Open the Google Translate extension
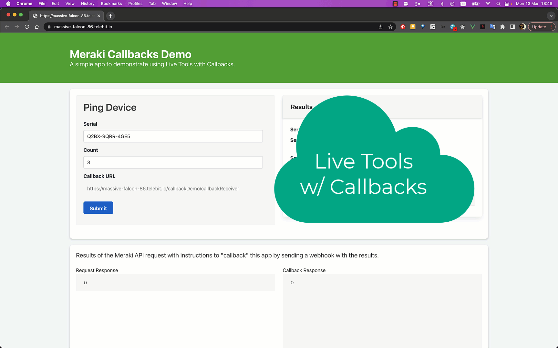 (492, 27)
